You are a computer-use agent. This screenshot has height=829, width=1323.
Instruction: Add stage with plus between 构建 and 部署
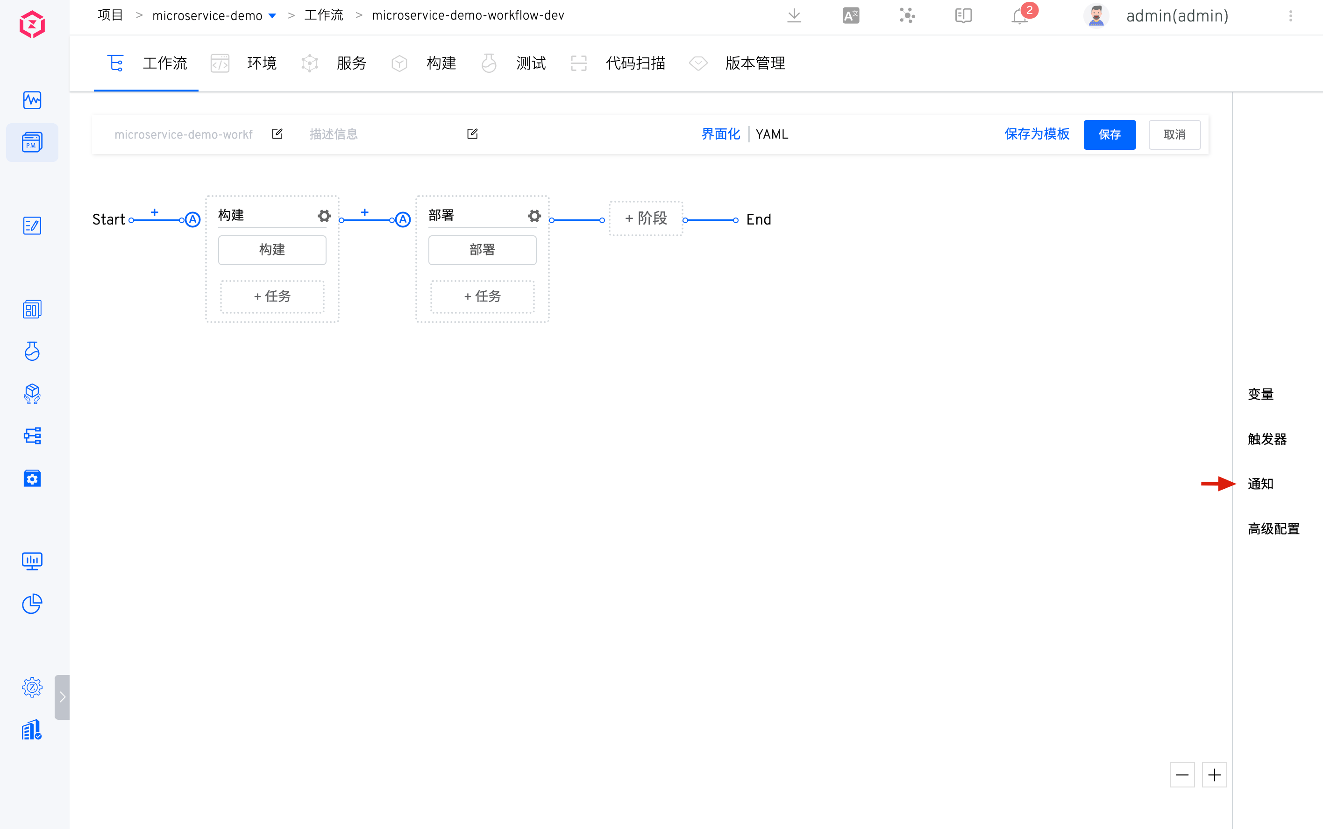click(x=364, y=212)
